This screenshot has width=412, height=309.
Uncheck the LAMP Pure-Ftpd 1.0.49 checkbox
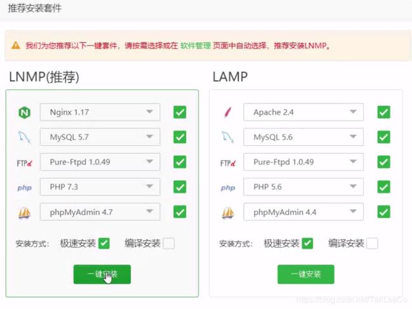383,162
